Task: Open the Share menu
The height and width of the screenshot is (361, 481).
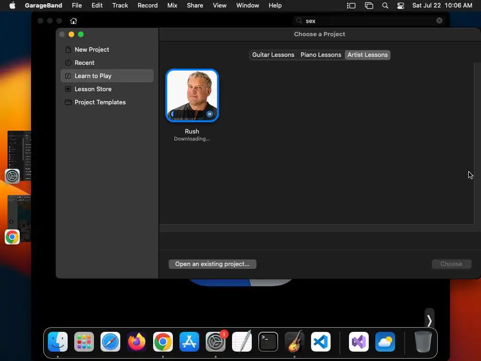Action: coord(195,6)
